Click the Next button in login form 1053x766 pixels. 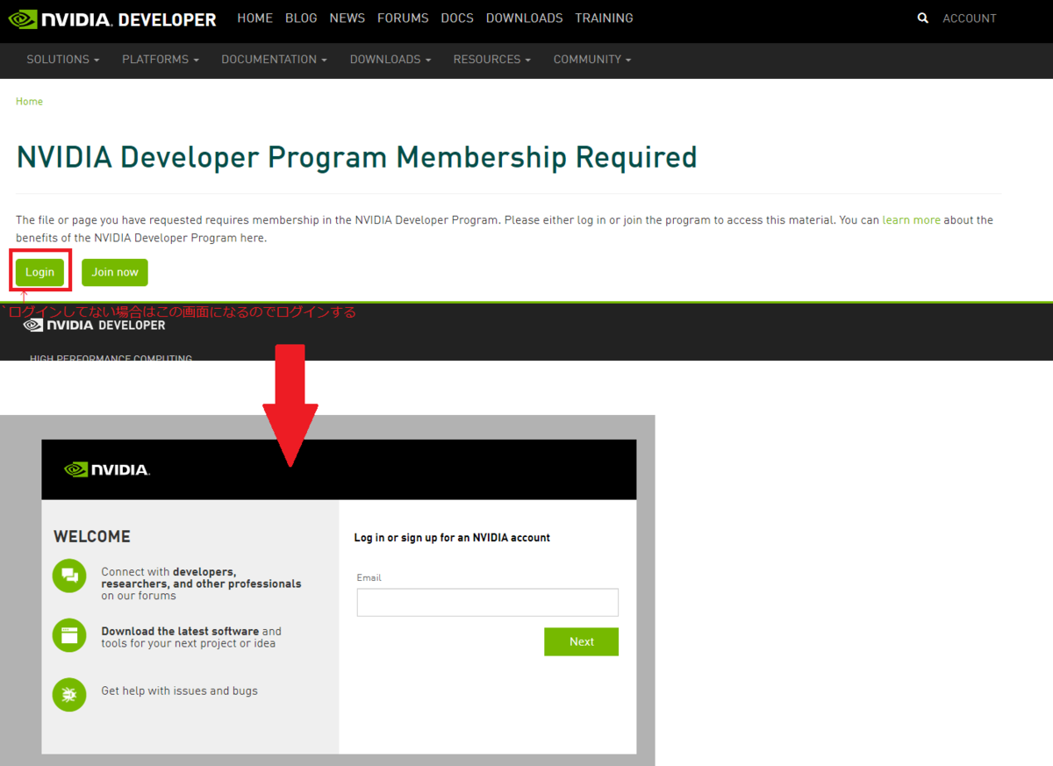pyautogui.click(x=581, y=641)
